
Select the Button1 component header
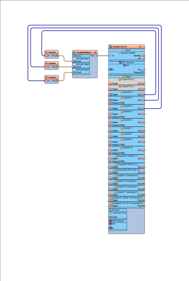[51, 52]
